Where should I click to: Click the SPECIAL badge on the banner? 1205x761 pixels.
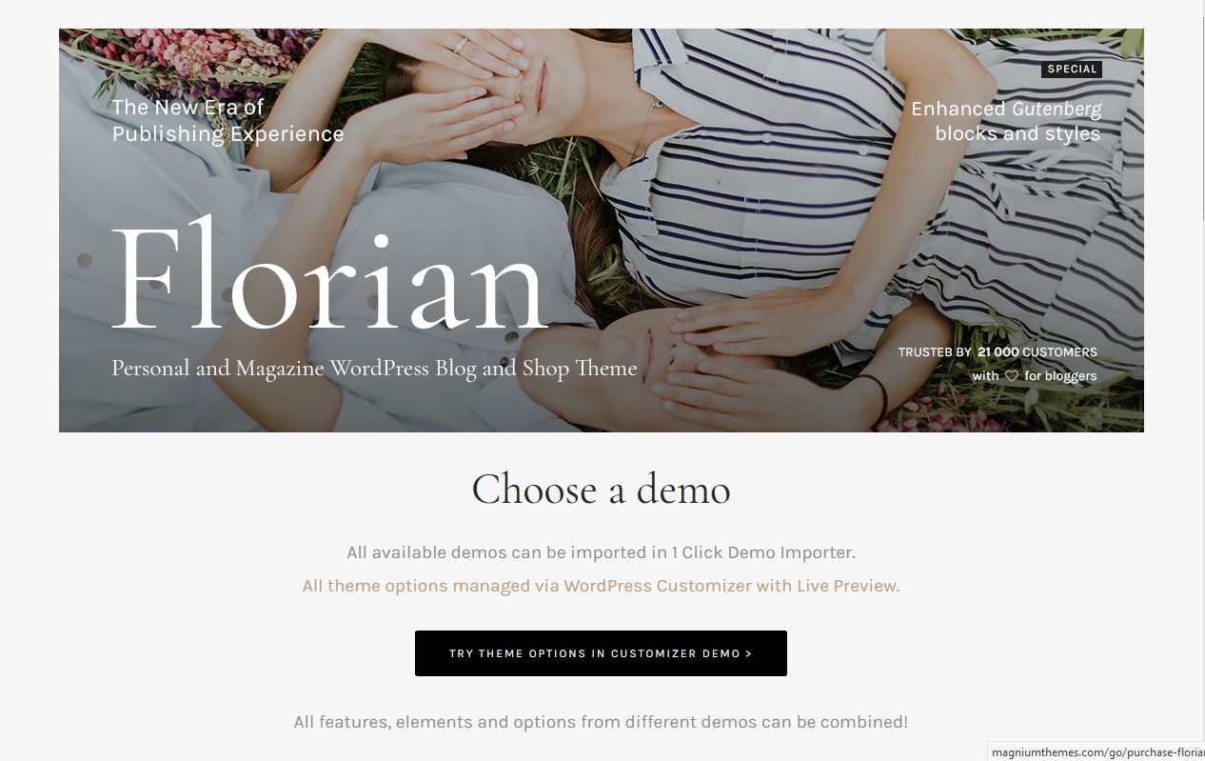(x=1073, y=69)
